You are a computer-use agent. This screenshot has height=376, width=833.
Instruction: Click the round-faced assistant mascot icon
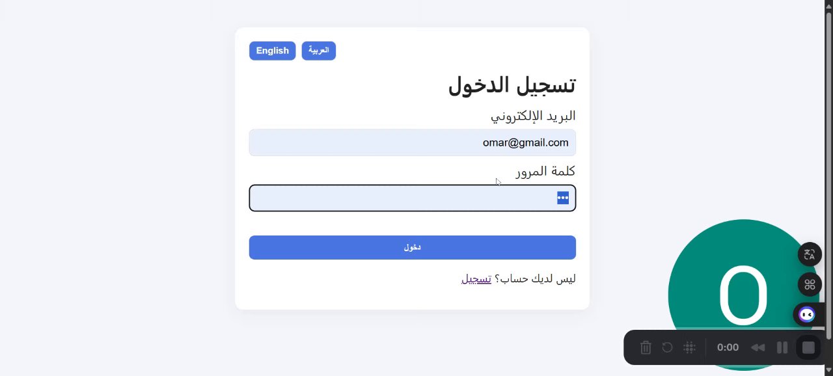click(x=807, y=315)
